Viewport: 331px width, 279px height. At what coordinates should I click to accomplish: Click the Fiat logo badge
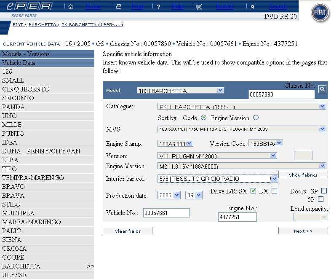click(x=320, y=13)
